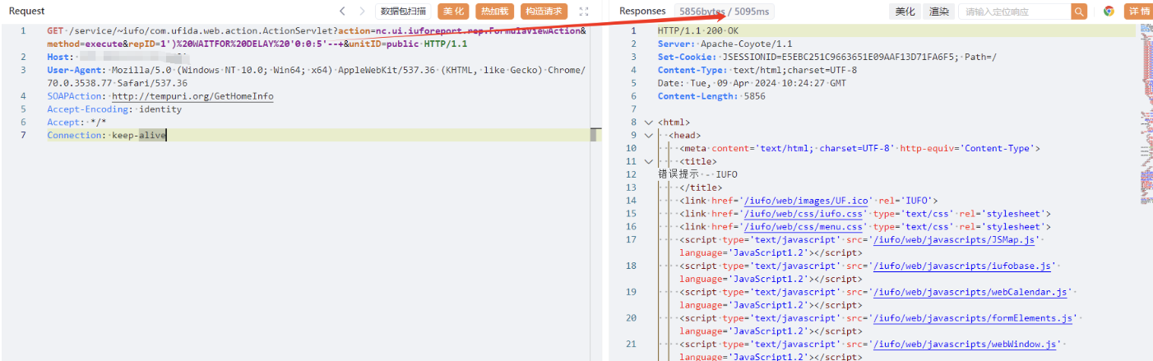Click line number 12 in response gutter
The width and height of the screenshot is (1153, 361).
[631, 175]
